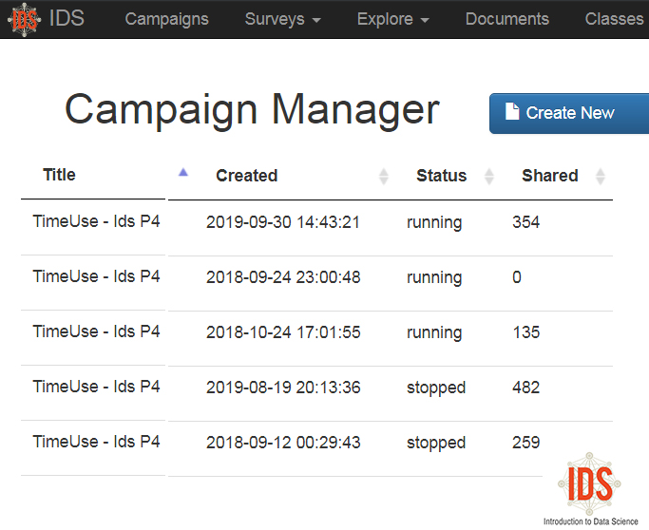The image size is (649, 530).
Task: Click the IDS Introduction to Data Science logo
Action: [590, 488]
